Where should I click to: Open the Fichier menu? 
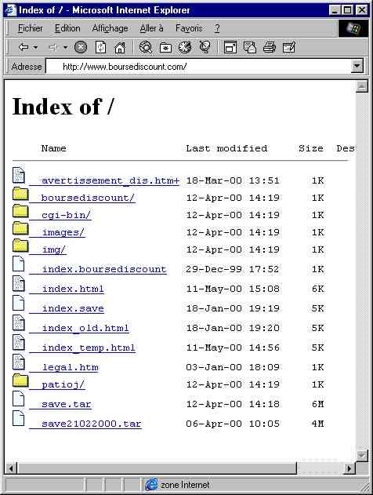click(31, 28)
